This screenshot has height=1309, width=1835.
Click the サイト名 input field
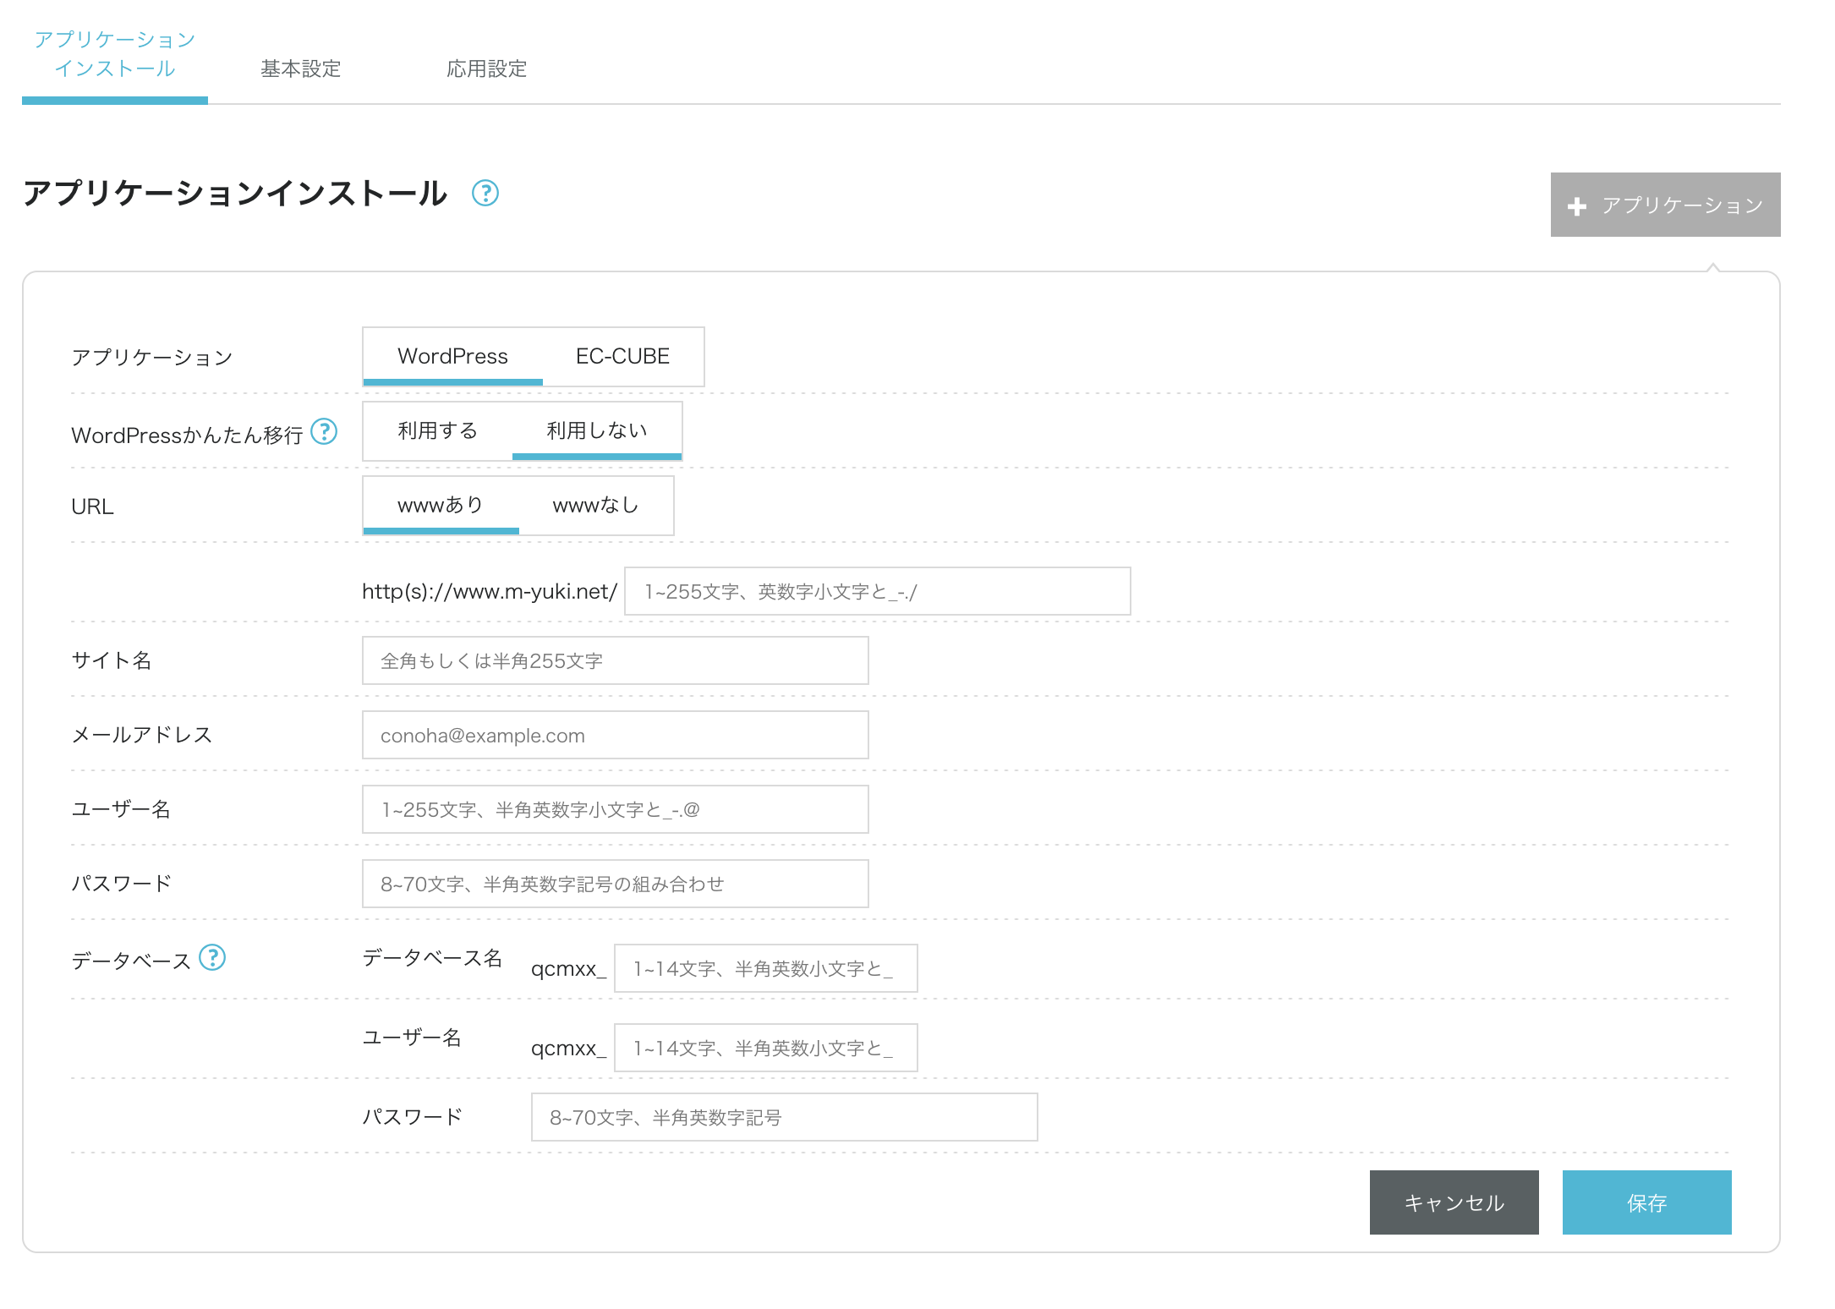pos(615,660)
